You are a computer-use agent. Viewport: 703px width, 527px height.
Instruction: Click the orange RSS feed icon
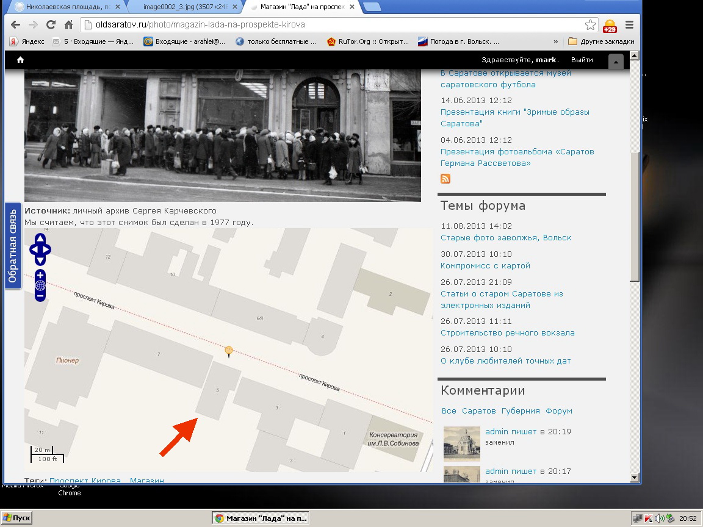(445, 179)
